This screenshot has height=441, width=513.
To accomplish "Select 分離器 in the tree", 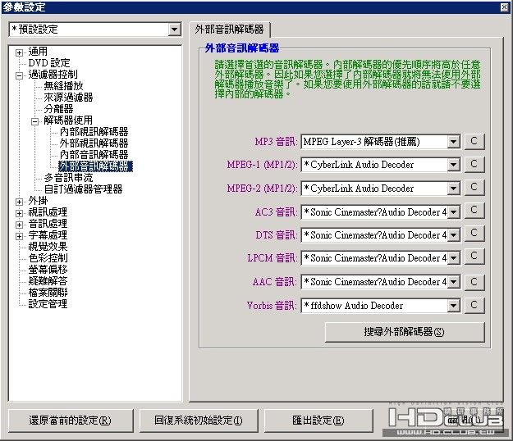I will pyautogui.click(x=58, y=109).
